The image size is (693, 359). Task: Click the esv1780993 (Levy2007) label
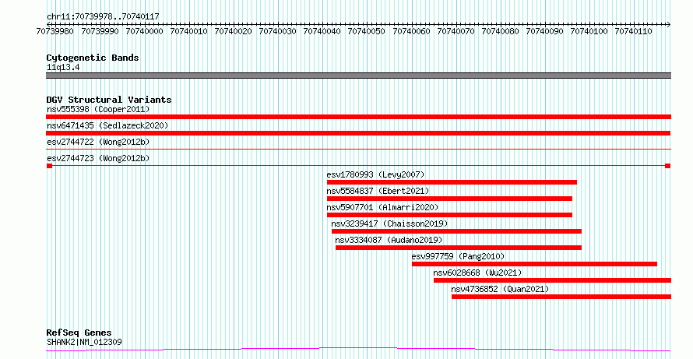pyautogui.click(x=375, y=174)
